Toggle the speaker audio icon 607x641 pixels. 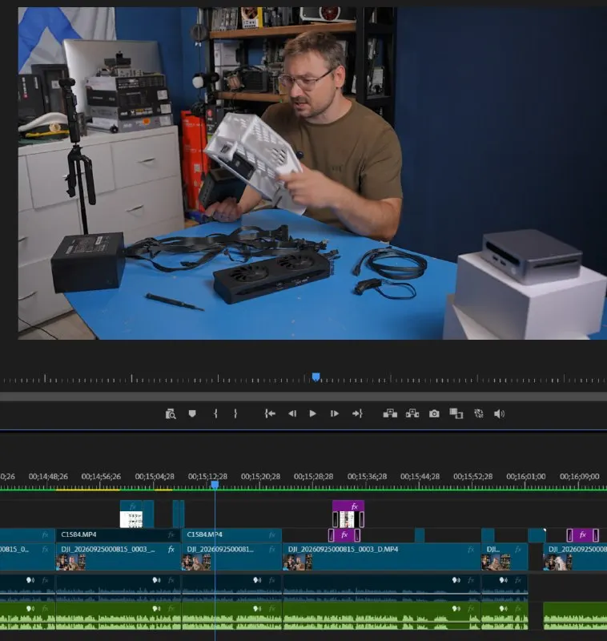click(499, 413)
